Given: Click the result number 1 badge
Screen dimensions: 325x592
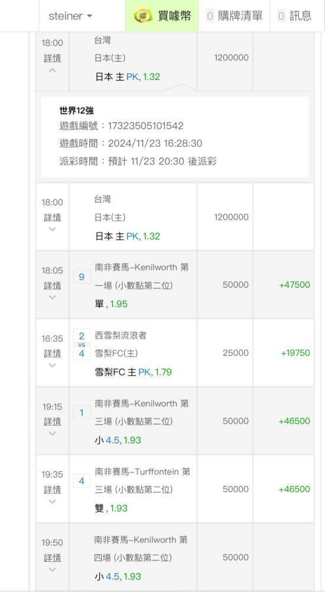Looking at the screenshot, I should click(x=82, y=413).
